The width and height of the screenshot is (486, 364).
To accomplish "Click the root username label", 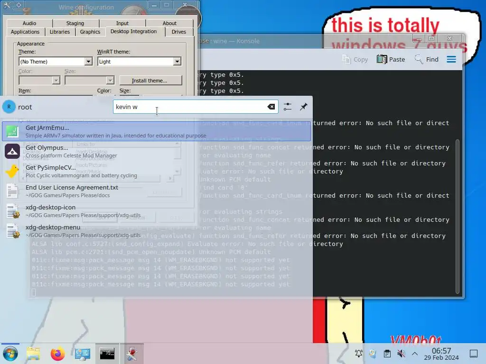I will coord(25,107).
